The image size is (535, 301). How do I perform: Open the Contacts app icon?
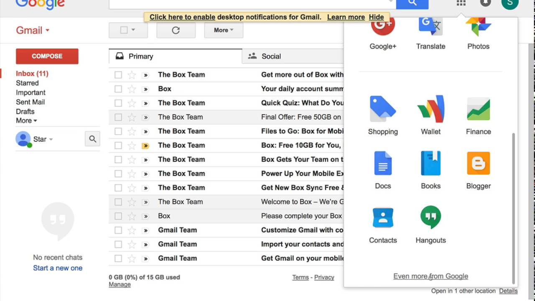[x=383, y=218]
